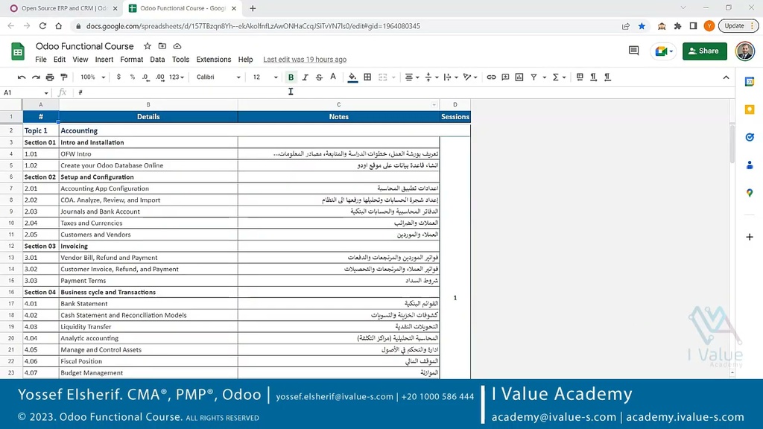The image size is (763, 429).
Task: Click the Share button
Action: (704, 51)
